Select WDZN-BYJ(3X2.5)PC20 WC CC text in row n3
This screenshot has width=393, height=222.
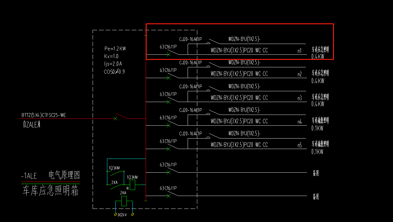point(239,98)
